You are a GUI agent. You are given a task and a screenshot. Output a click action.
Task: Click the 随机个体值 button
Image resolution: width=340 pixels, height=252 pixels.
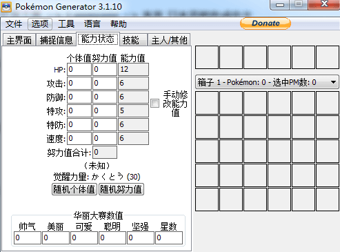74,189
